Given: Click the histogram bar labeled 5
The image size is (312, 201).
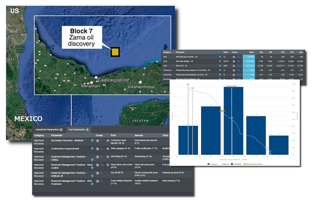Looking at the screenshot, I should coord(211,130).
